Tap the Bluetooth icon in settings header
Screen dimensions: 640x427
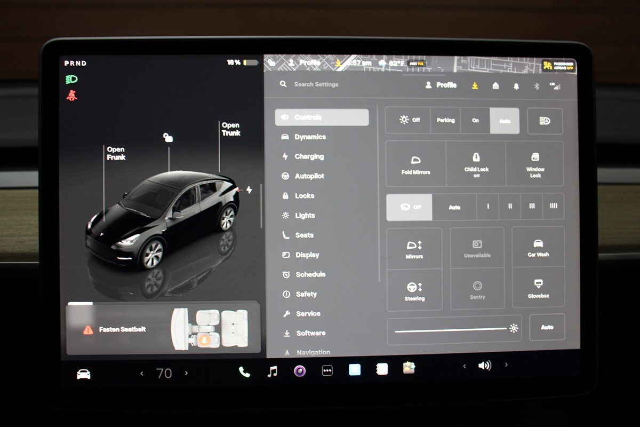pyautogui.click(x=537, y=86)
